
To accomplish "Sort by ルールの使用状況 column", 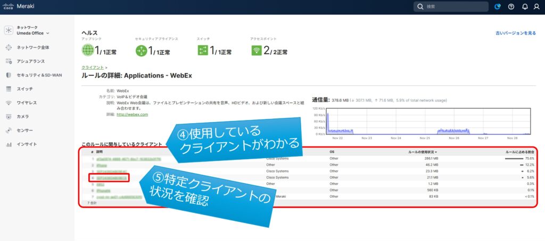I will pyautogui.click(x=422, y=152).
